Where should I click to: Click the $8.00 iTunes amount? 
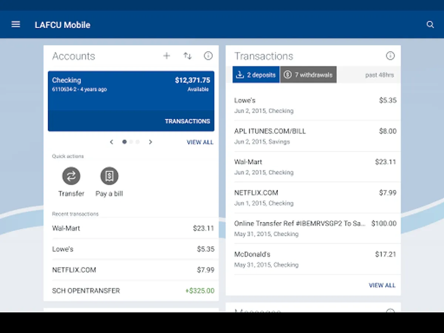tap(388, 131)
